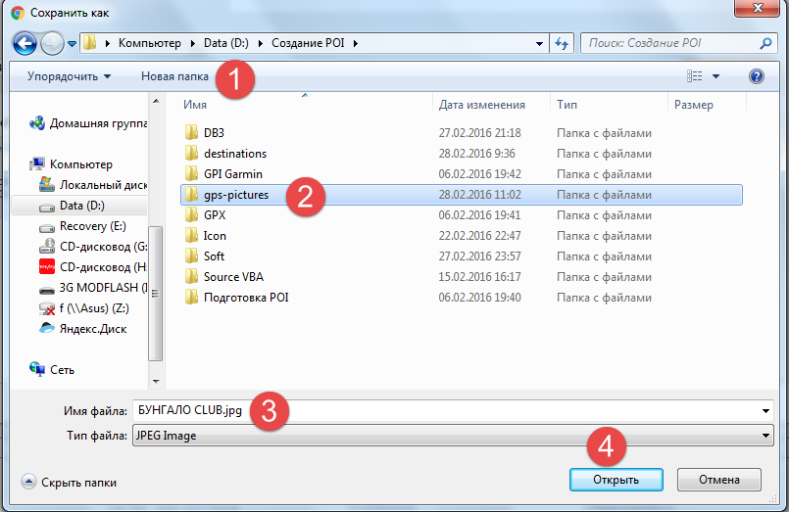The height and width of the screenshot is (512, 789).
Task: Click the Back navigation arrow button
Action: pyautogui.click(x=25, y=43)
